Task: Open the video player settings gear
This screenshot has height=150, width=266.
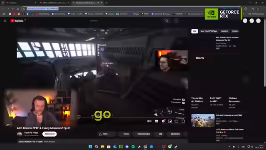Action: pyautogui.click(x=163, y=121)
